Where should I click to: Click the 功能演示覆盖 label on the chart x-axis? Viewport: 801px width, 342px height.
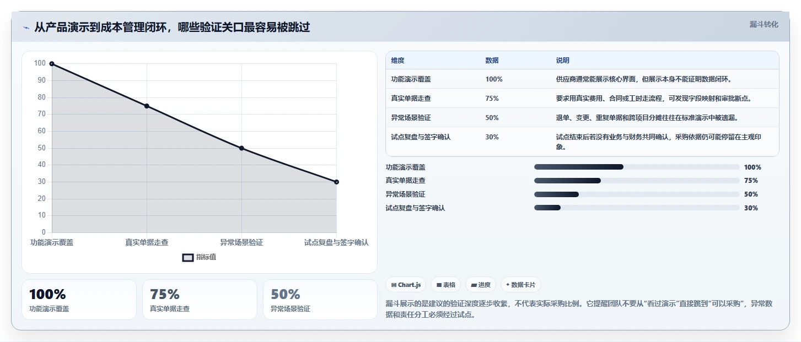(52, 242)
